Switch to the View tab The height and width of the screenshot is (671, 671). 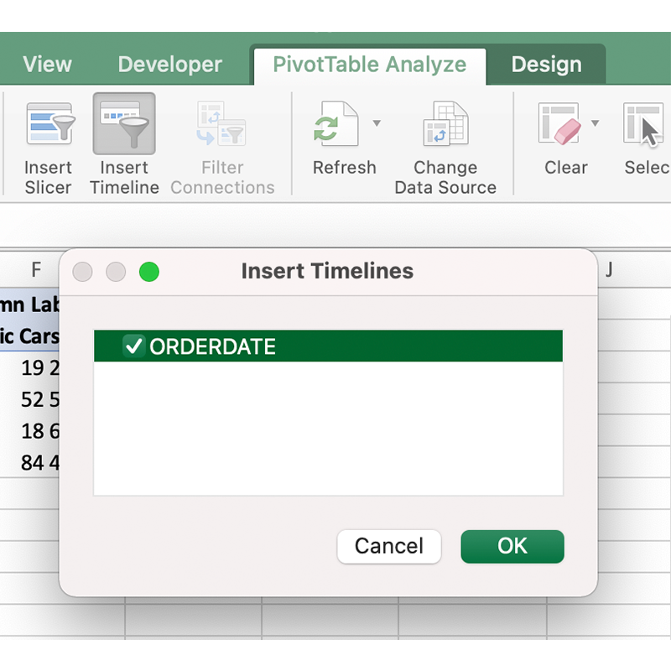(46, 65)
